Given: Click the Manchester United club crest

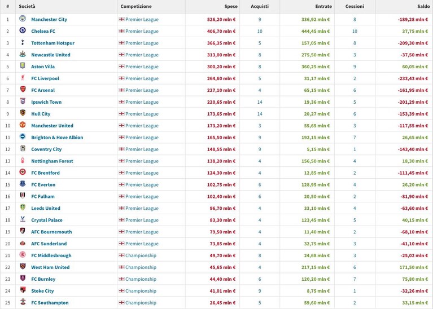Looking at the screenshot, I should (x=23, y=125).
